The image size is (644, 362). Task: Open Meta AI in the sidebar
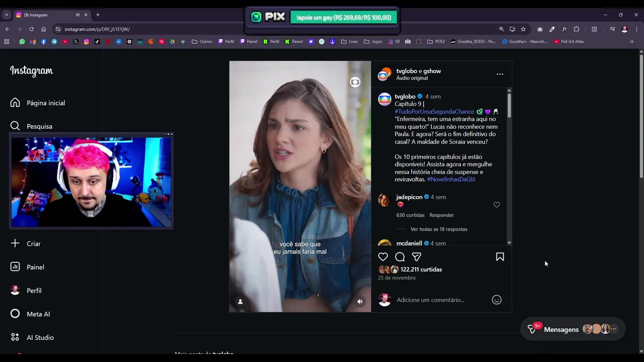pos(30,314)
